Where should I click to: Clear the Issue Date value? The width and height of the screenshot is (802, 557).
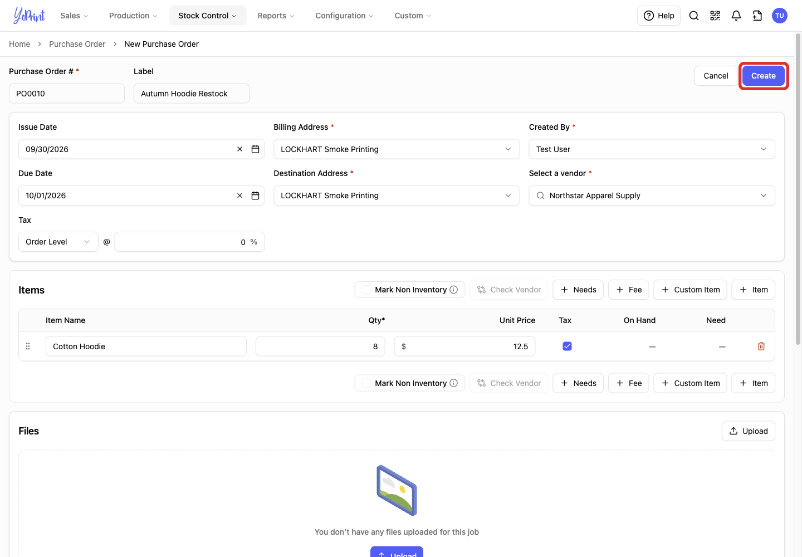click(x=240, y=149)
